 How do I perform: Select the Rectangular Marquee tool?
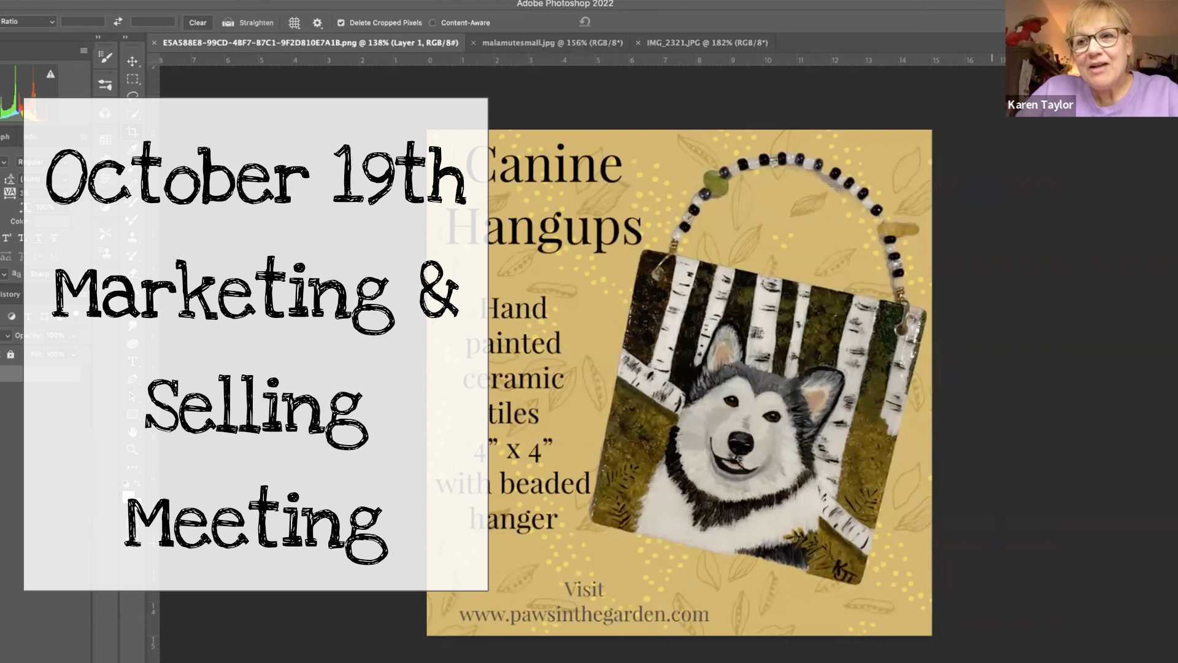coord(132,79)
